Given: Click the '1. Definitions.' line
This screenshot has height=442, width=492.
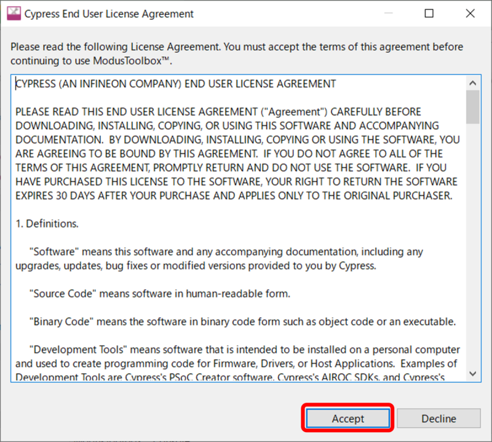Looking at the screenshot, I should [x=47, y=224].
